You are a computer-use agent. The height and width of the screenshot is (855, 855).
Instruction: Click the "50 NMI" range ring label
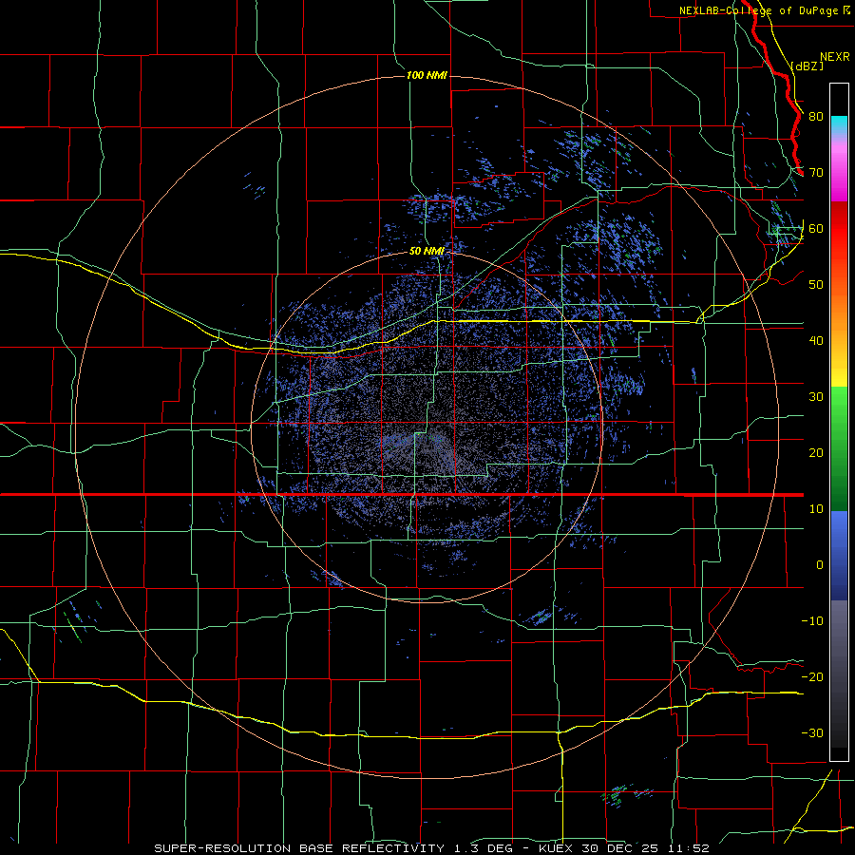(x=427, y=251)
